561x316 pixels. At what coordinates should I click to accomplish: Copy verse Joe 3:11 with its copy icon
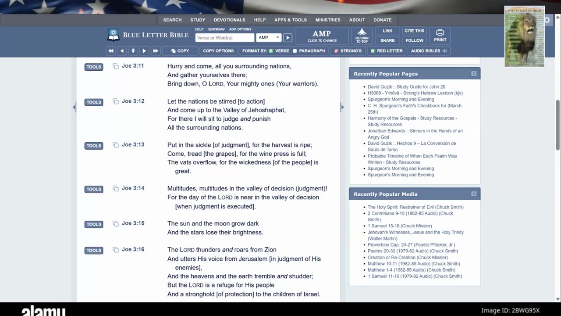(116, 66)
